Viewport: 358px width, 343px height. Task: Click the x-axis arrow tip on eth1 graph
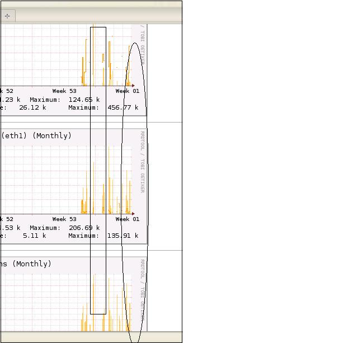pos(133,213)
